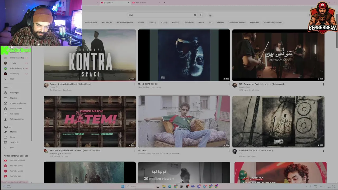Select the 'Nouveautés pour vous' filter chip
Viewport: 338px width, 190px height.
273,22
